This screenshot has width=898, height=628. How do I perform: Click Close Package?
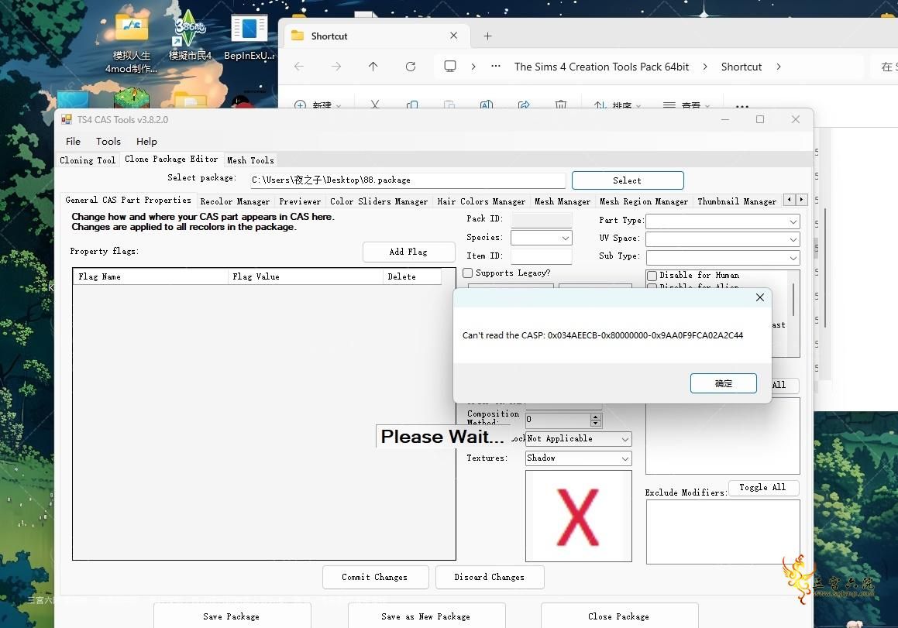[619, 616]
